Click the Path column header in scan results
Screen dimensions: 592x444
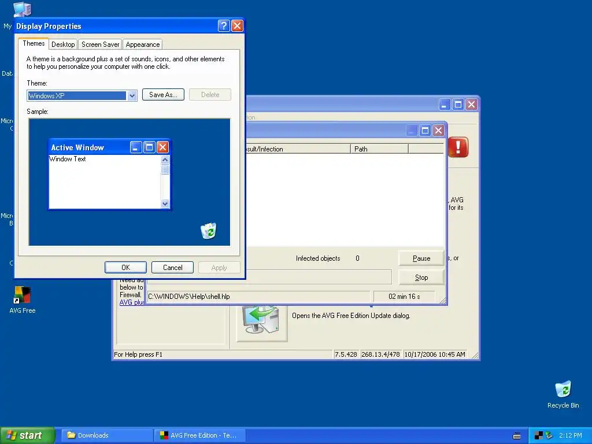(379, 149)
